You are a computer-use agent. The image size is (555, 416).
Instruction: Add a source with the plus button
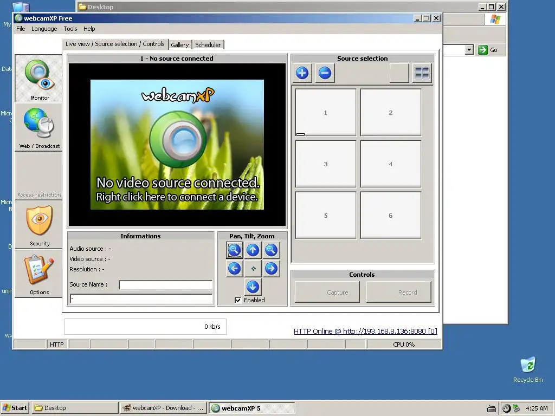click(x=302, y=73)
